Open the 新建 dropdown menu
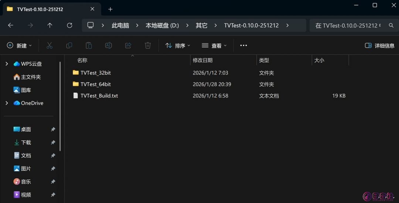399x203 pixels. point(19,45)
